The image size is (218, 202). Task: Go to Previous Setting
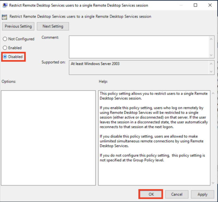(x=18, y=26)
